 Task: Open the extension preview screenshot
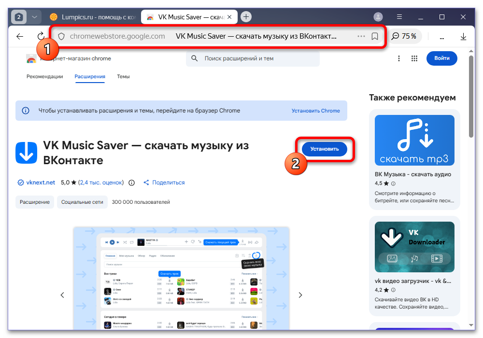181,278
